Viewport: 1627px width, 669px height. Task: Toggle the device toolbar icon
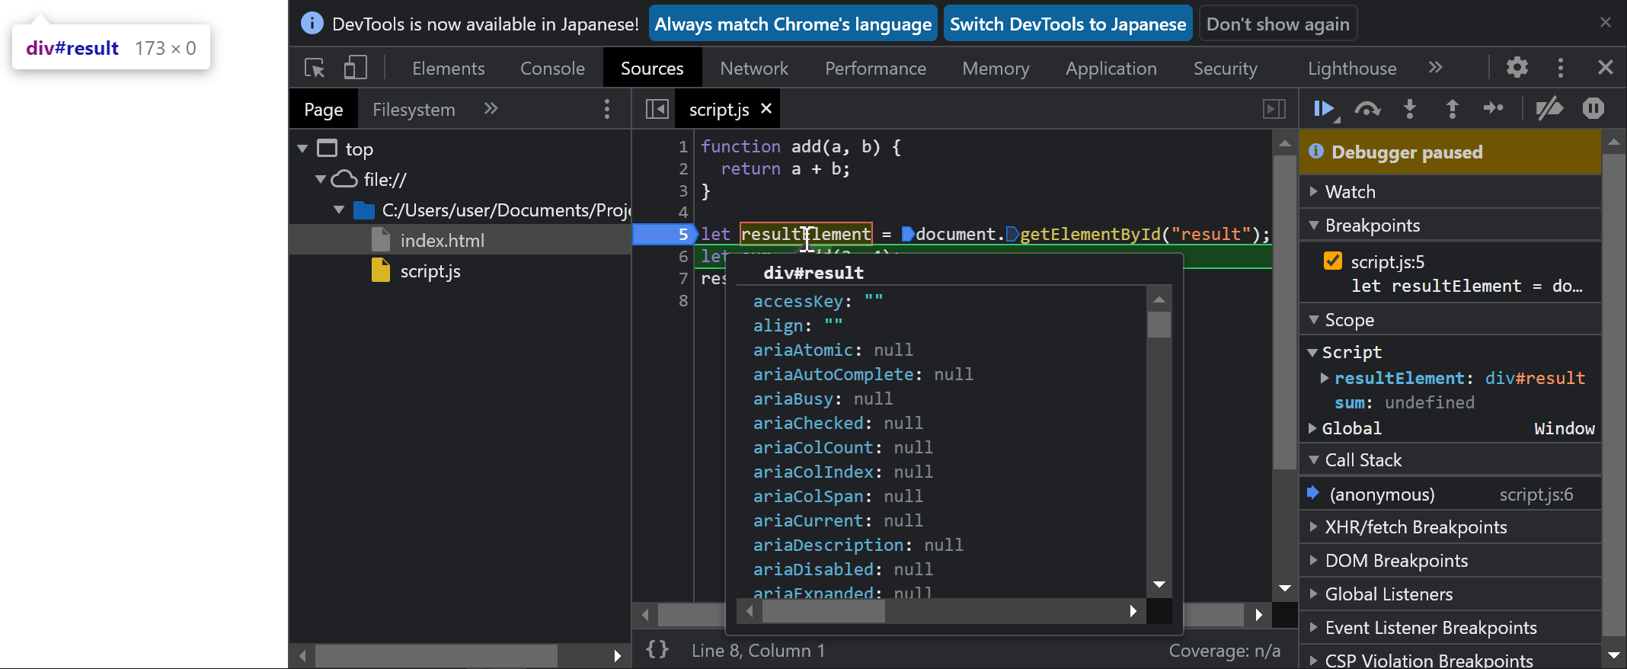(355, 68)
